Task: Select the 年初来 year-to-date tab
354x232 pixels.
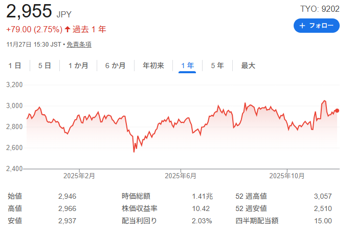Action: [153, 66]
